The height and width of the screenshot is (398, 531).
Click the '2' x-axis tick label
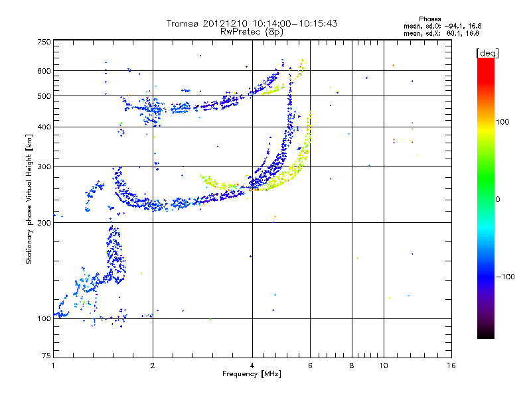pos(153,365)
